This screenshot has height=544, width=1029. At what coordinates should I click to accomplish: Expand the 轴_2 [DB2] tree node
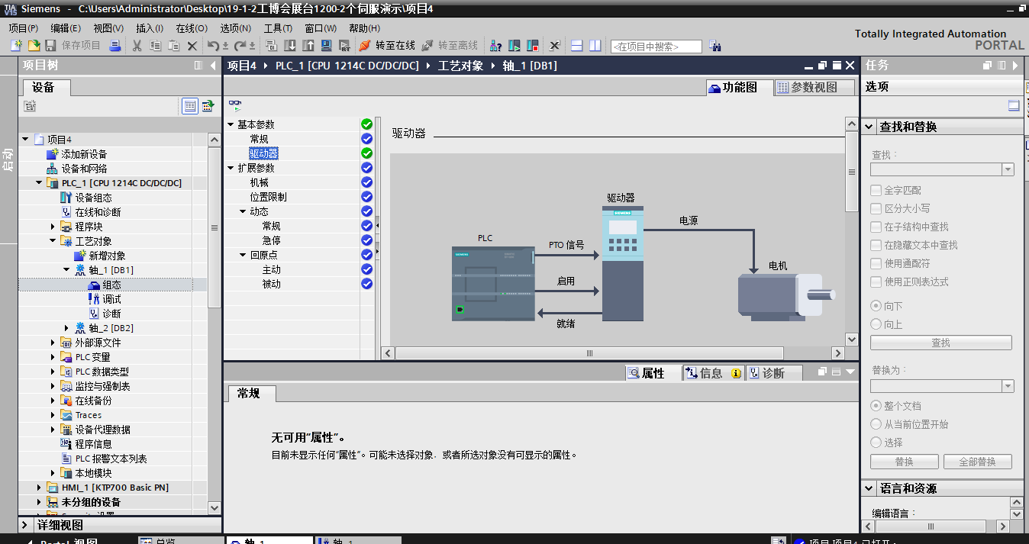pos(67,328)
